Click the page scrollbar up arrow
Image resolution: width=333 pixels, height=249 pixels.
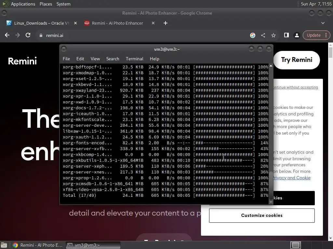point(330,45)
